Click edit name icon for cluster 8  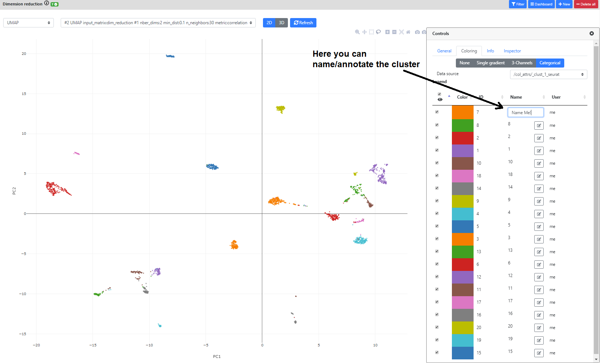(x=539, y=125)
